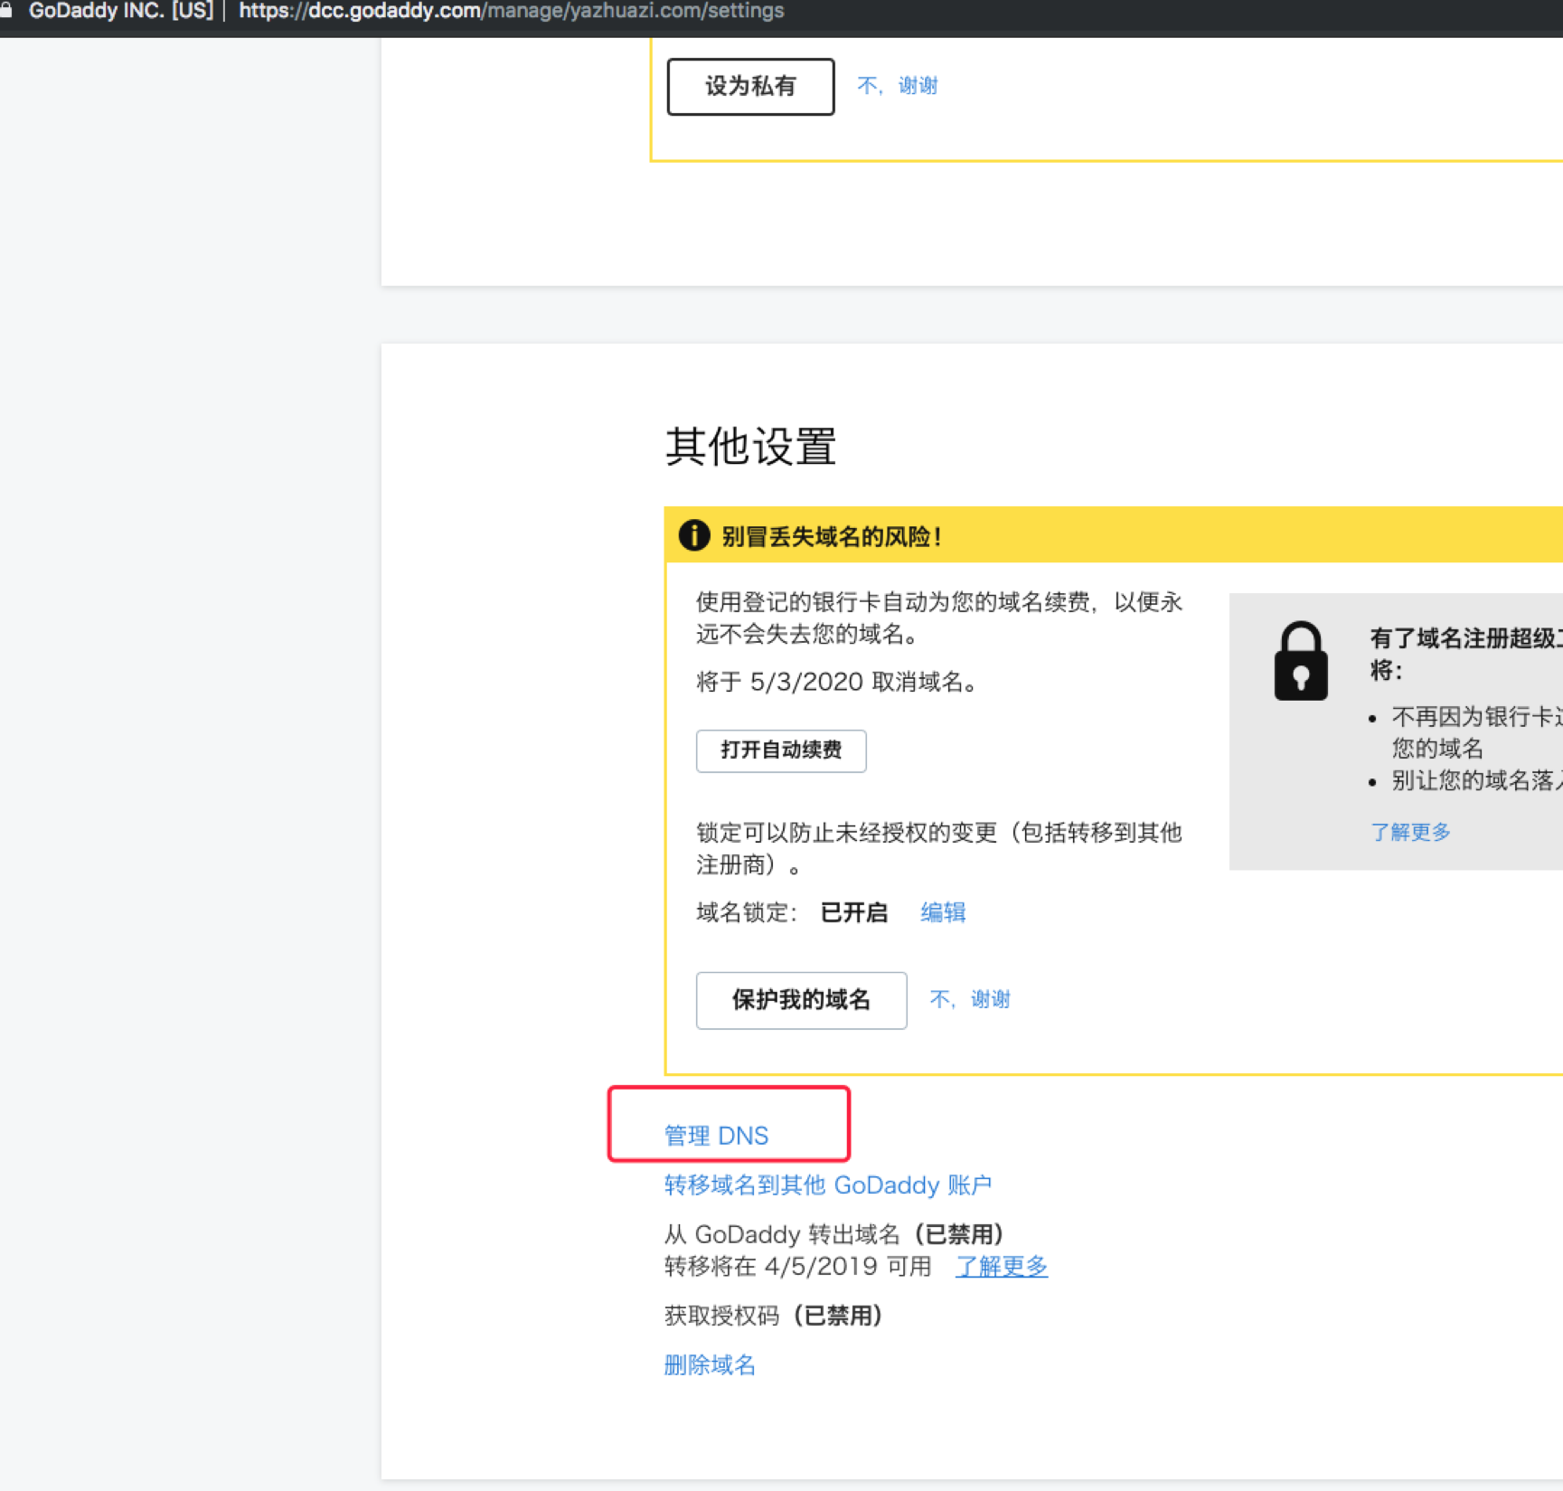Click the info icon in yellow warning banner
This screenshot has width=1563, height=1491.
coord(693,535)
